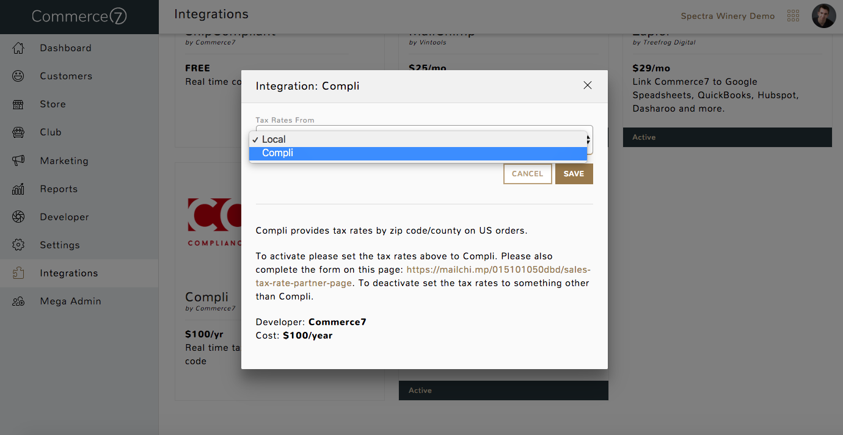Click the "Developer: Commerce7" line in dialog

click(x=312, y=322)
